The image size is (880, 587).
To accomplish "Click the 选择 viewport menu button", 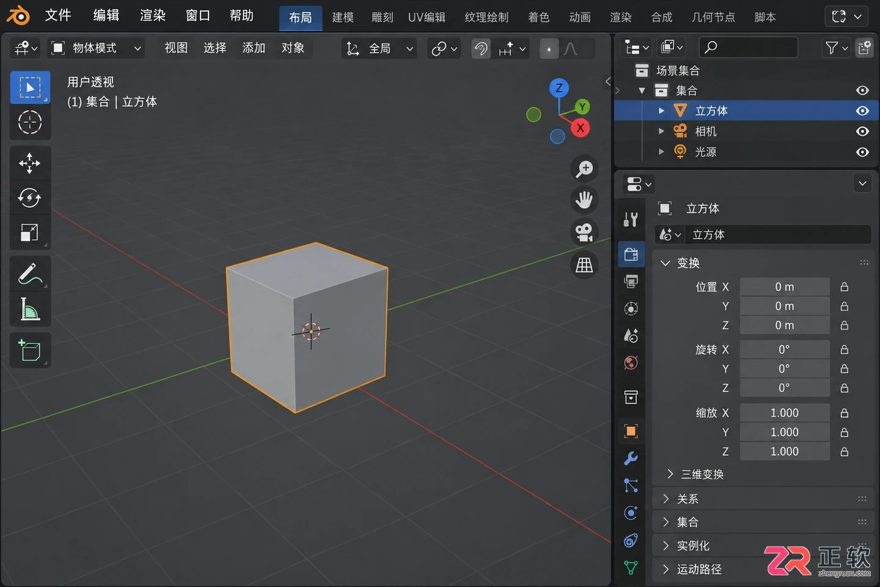I will 215,48.
